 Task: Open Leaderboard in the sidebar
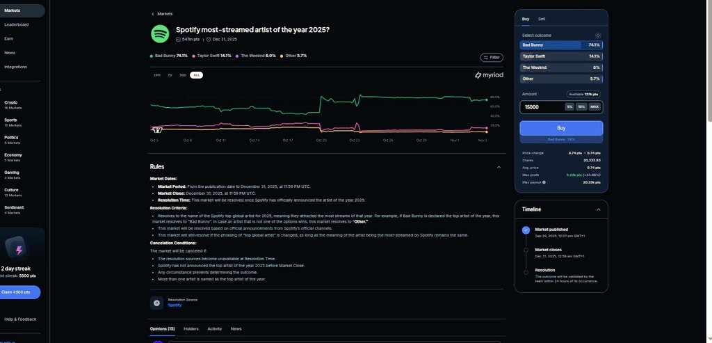17,24
